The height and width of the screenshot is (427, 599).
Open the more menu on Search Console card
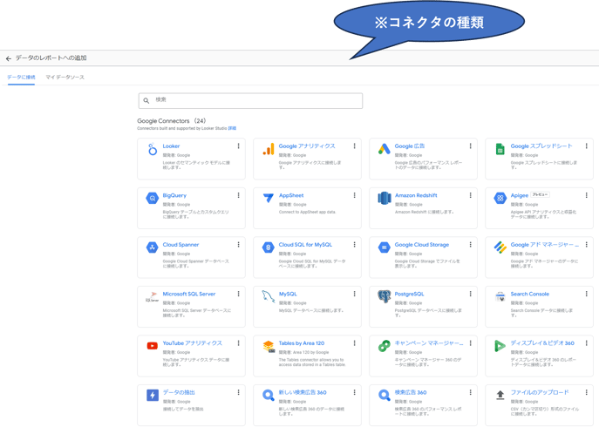[587, 294]
